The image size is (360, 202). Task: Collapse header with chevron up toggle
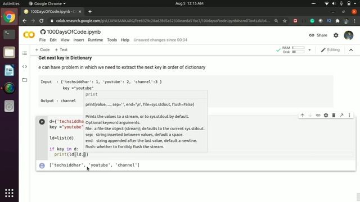coord(351,50)
